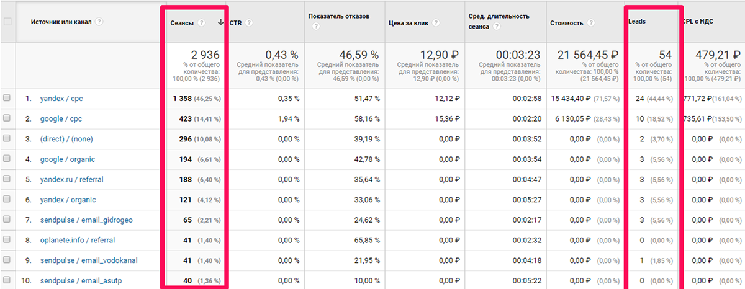Image resolution: width=745 pixels, height=289 pixels.
Task: Check the yandex / cpc row checkbox
Action: 7,98
